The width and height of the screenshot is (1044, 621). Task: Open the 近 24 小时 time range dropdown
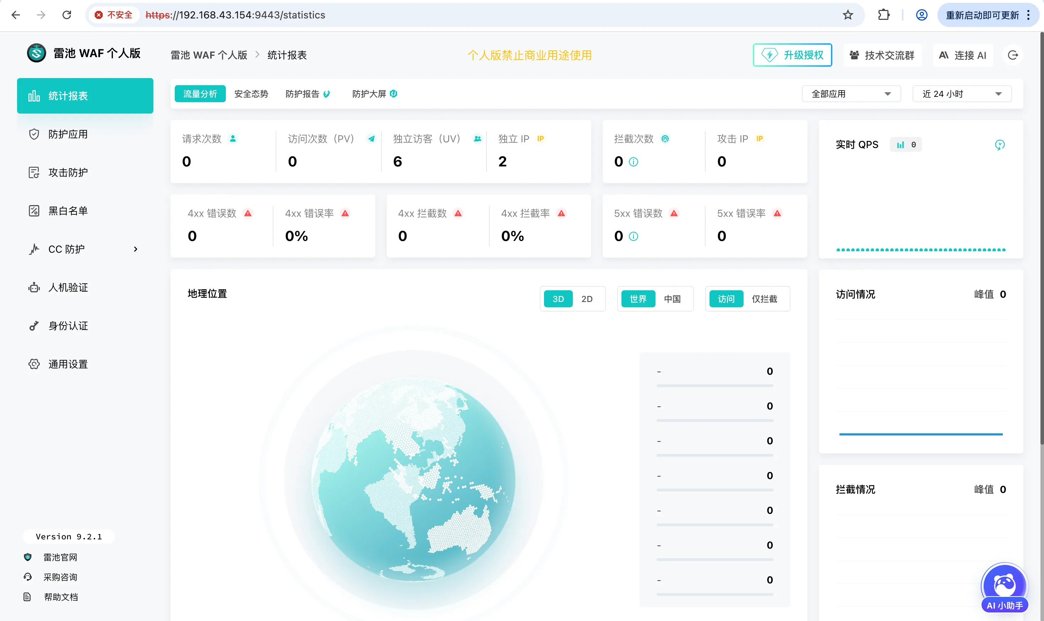click(962, 94)
